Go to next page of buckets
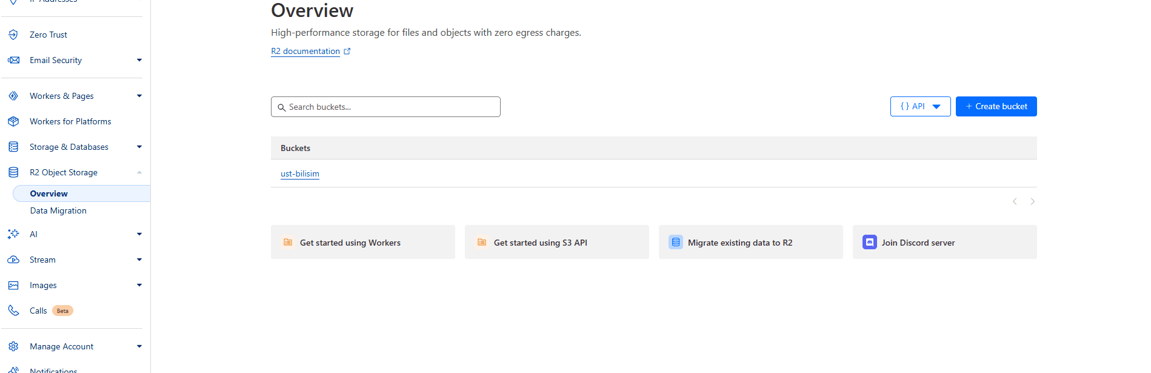Screen dimensions: 1151x373 pyautogui.click(x=1032, y=201)
